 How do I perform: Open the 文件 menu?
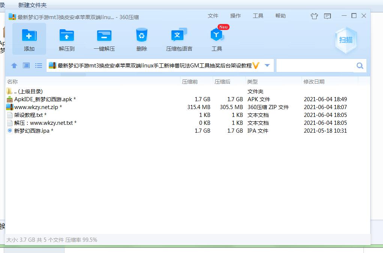[x=213, y=16]
